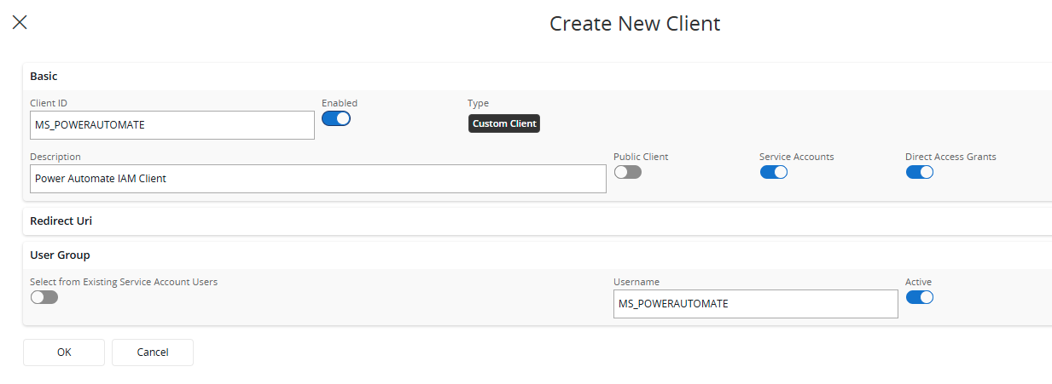The image size is (1052, 384).
Task: Collapse the Basic section header
Action: [x=44, y=76]
